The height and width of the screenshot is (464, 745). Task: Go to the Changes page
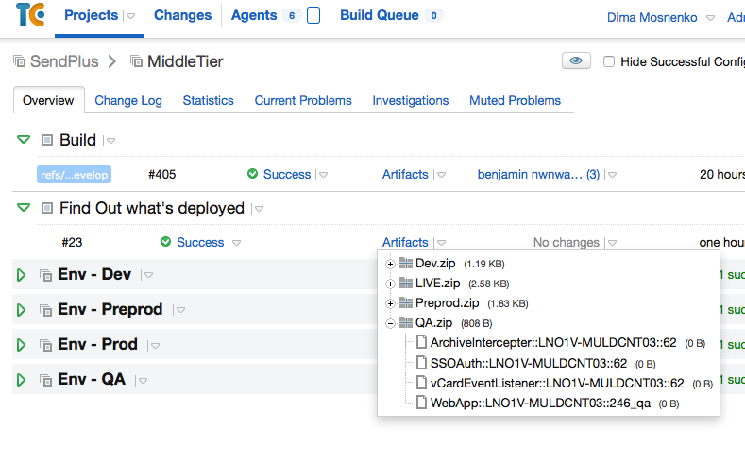pos(182,15)
